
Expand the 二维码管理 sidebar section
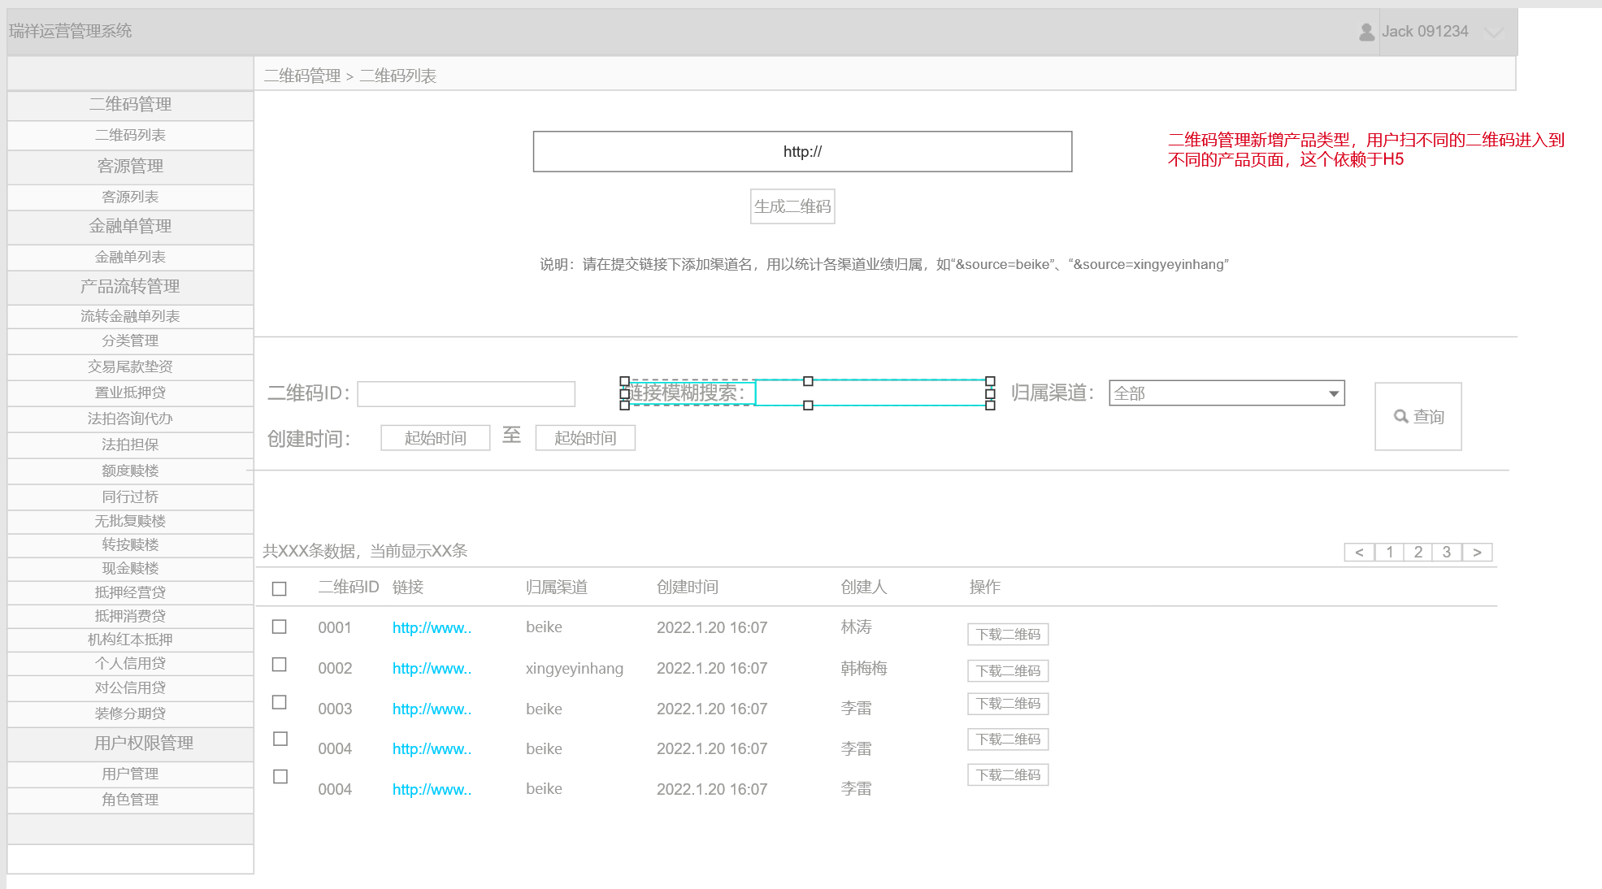(x=130, y=105)
